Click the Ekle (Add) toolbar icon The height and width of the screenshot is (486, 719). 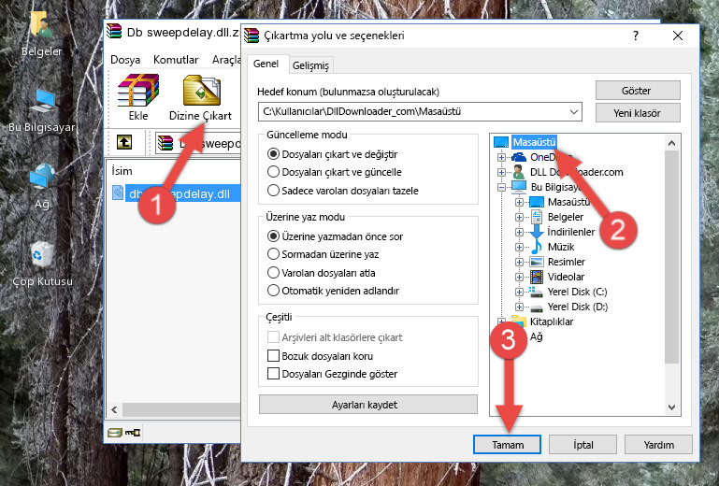pyautogui.click(x=138, y=97)
